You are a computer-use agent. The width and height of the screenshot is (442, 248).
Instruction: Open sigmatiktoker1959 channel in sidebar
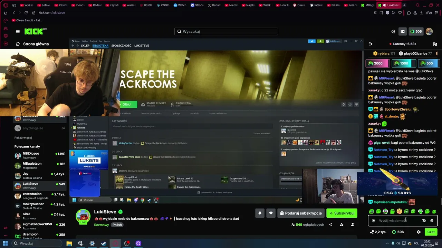pyautogui.click(x=40, y=226)
